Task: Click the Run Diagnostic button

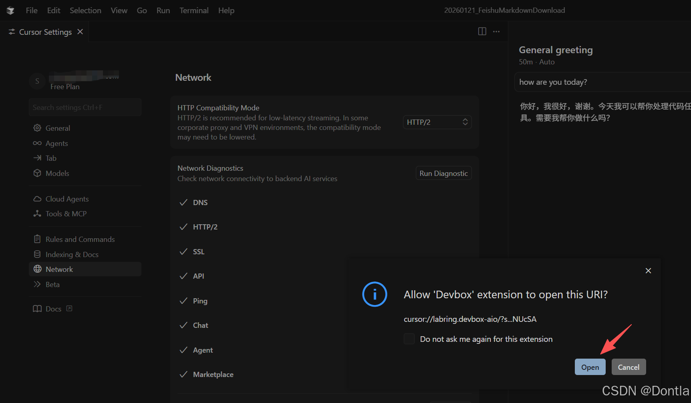Action: (443, 174)
